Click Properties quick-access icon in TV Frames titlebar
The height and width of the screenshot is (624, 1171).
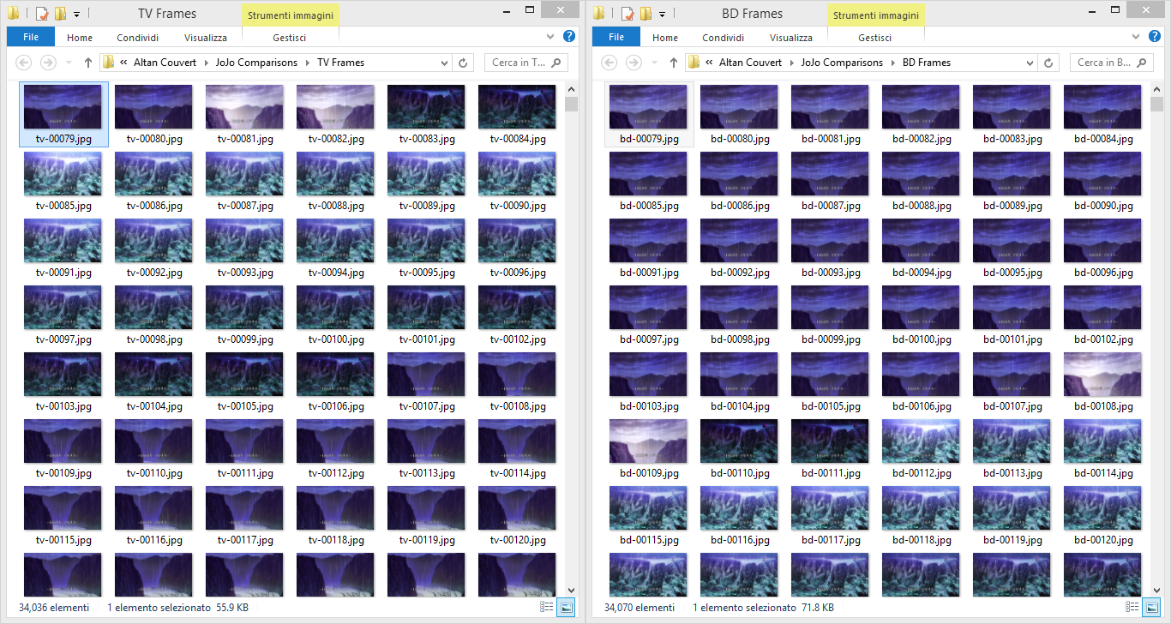(42, 14)
